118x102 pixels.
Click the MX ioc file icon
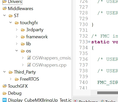pos(5,100)
